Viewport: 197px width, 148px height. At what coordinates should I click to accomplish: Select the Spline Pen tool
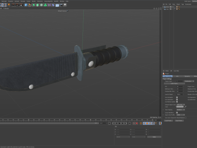(30, 5)
